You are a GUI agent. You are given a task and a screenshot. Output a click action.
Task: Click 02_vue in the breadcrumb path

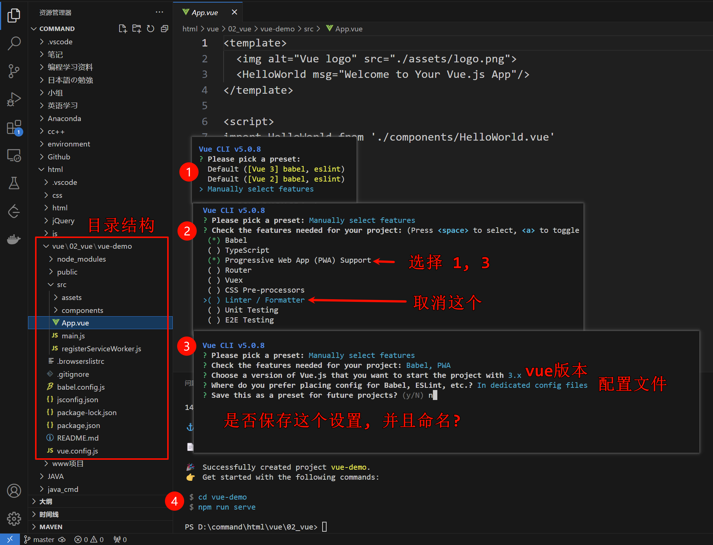tap(240, 29)
